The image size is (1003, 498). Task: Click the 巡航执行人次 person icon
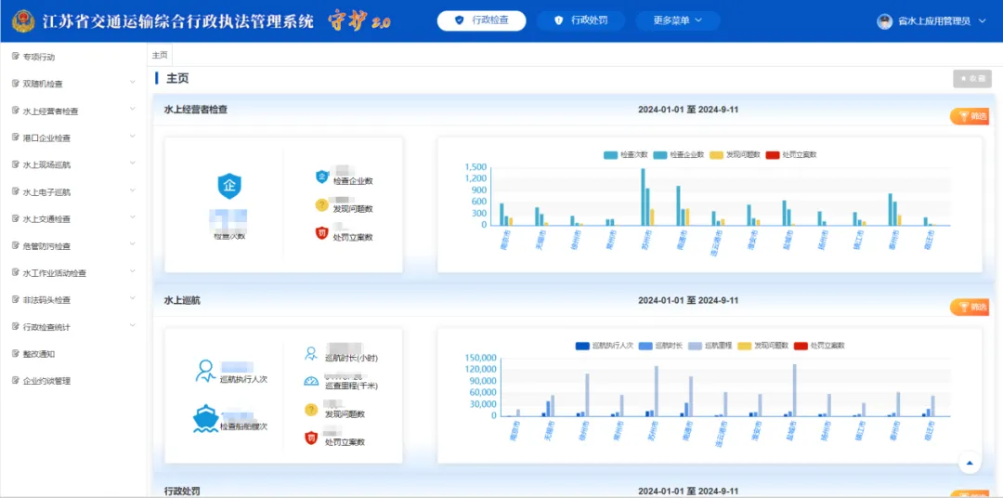(x=206, y=372)
